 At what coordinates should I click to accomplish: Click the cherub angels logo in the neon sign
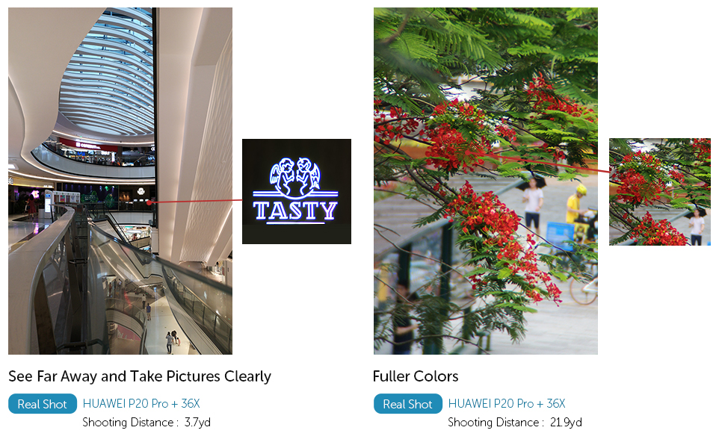[295, 177]
